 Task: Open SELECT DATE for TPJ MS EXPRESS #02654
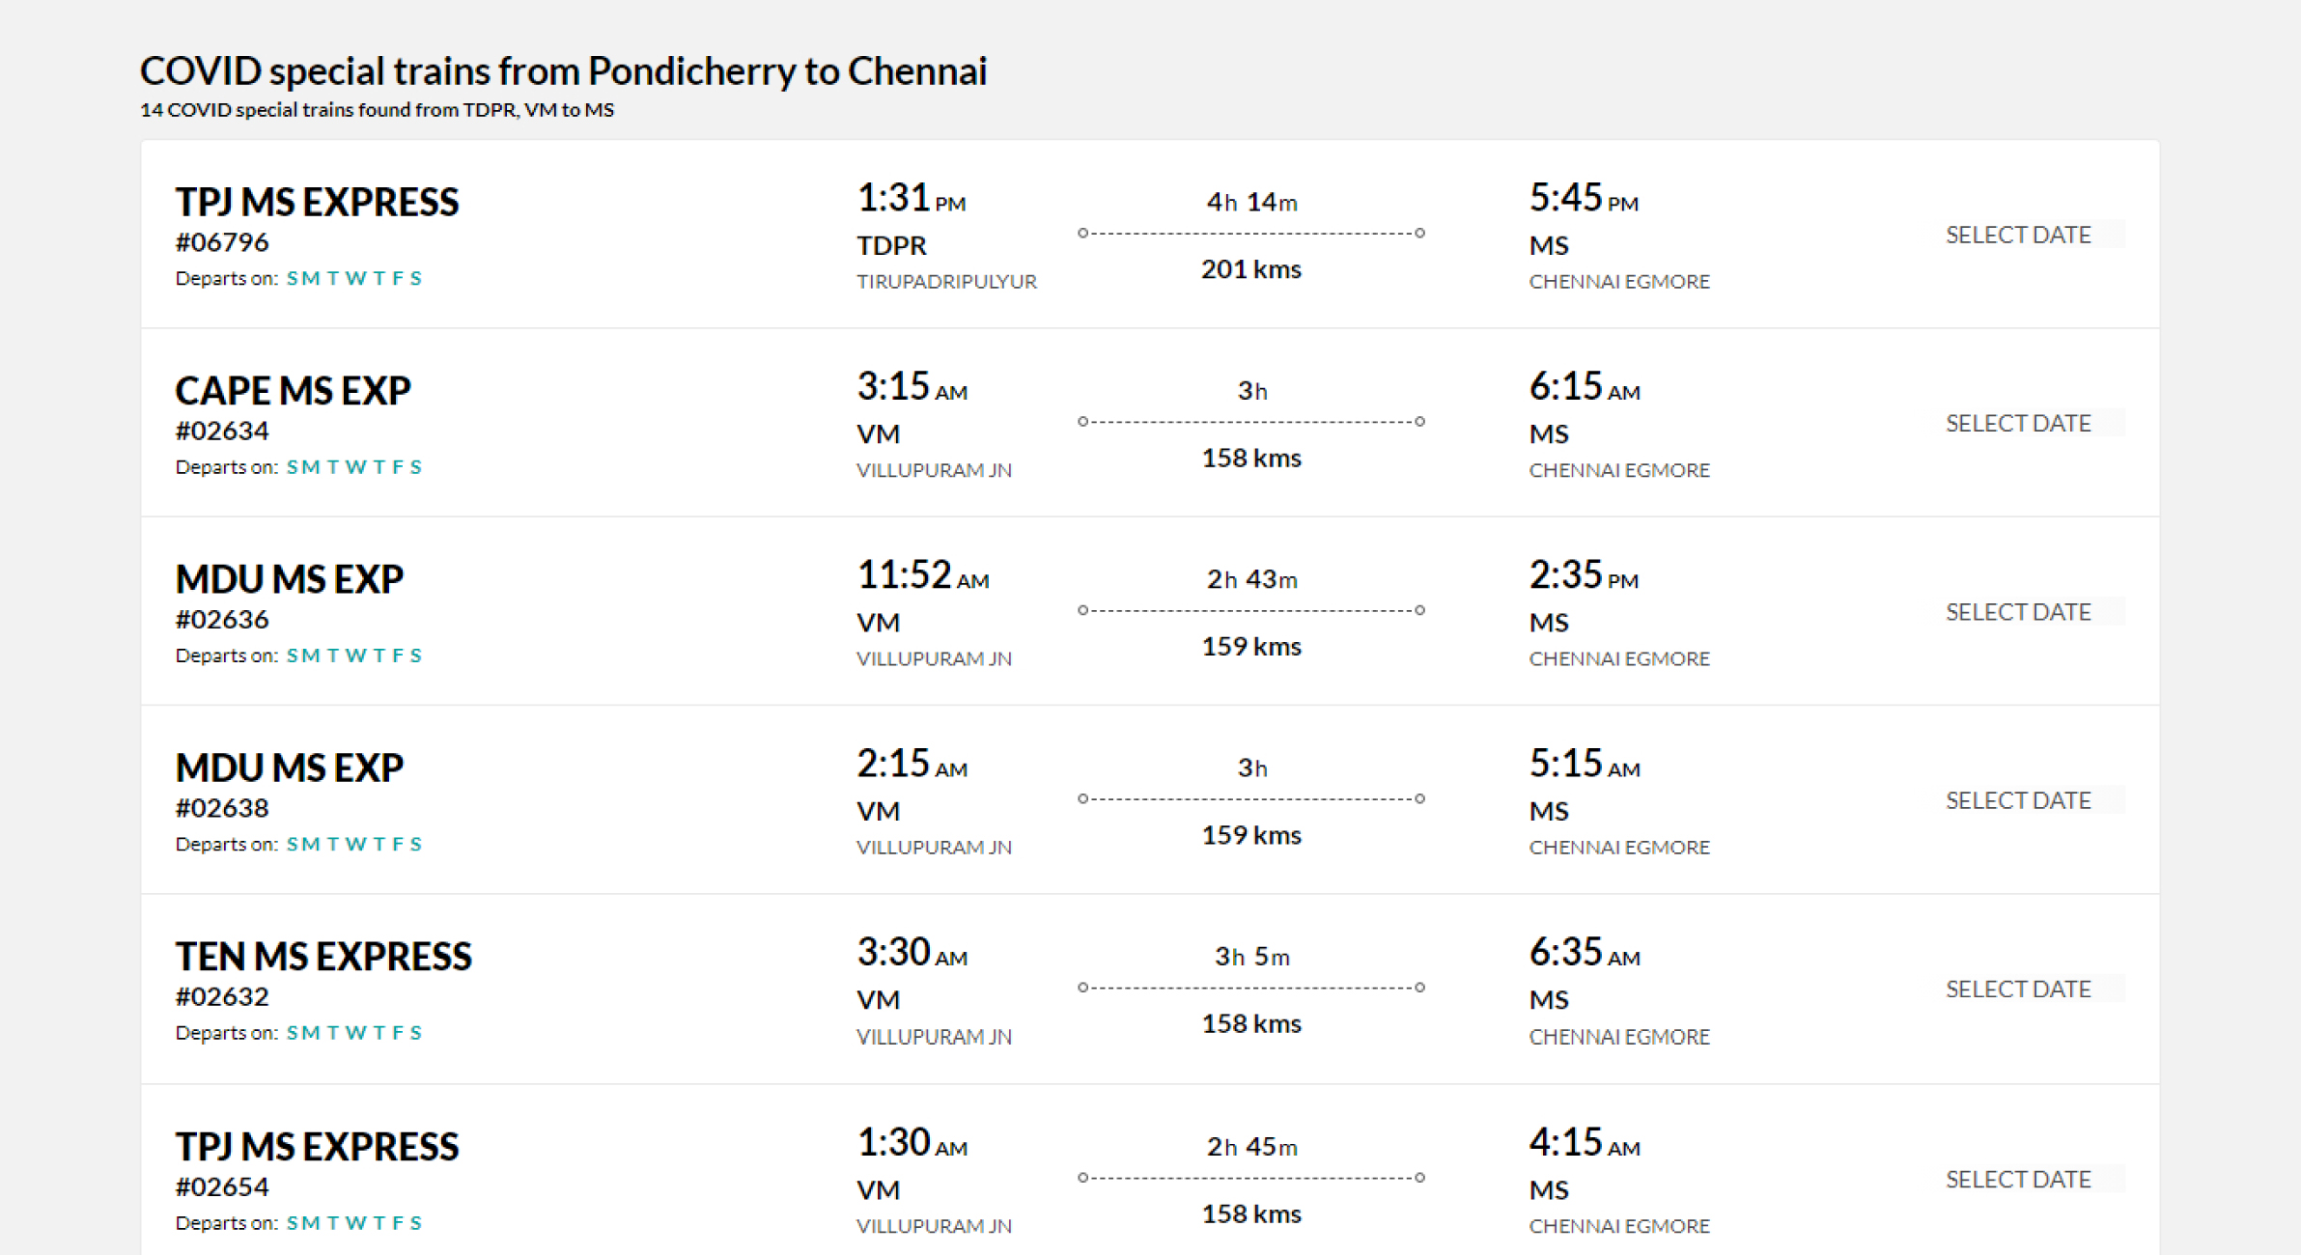(2018, 1179)
